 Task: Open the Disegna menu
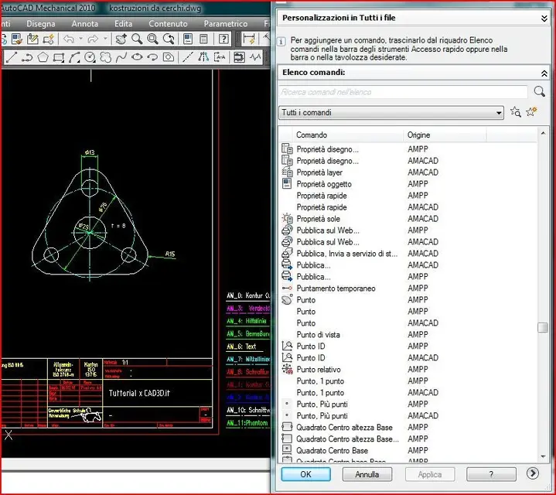[x=41, y=24]
